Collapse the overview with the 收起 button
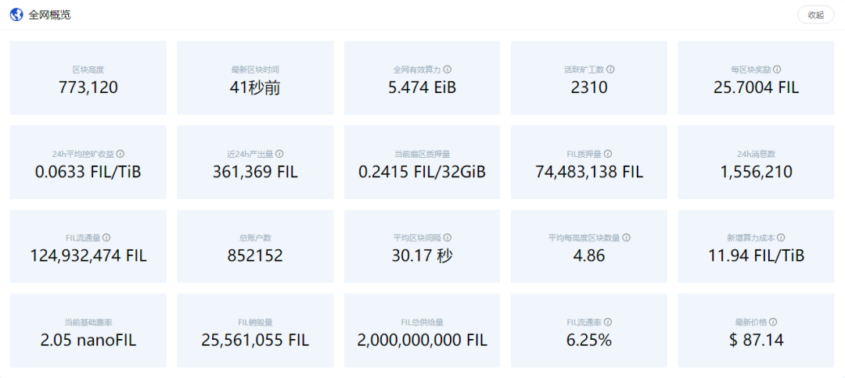 click(815, 15)
